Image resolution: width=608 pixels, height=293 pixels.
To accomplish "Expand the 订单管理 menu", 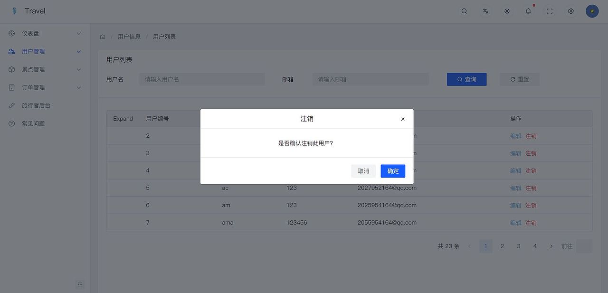I will [78, 87].
